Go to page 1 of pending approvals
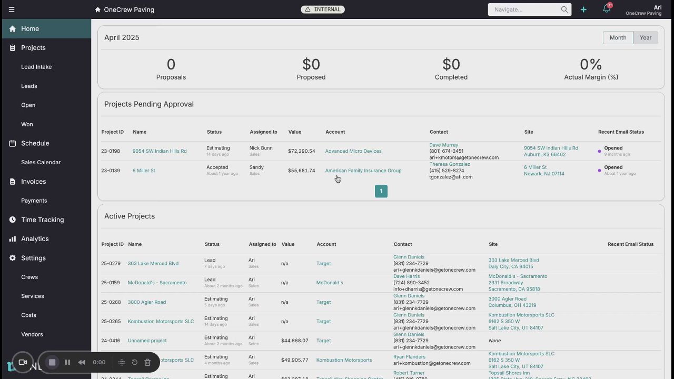The image size is (674, 379). click(381, 191)
